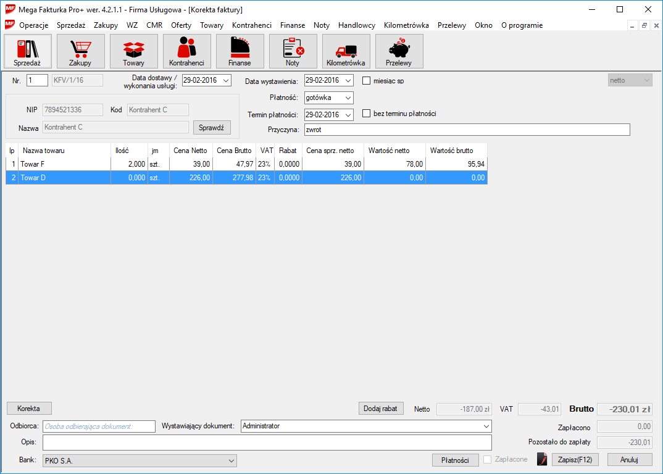Open the Sprzedaż toolbar module

coord(27,51)
